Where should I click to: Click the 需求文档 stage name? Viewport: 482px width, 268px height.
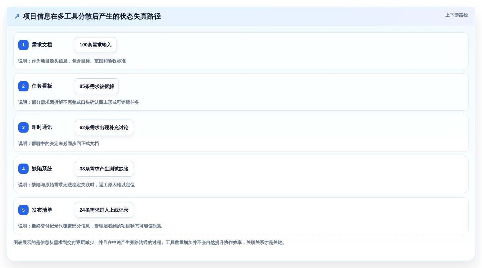42,45
